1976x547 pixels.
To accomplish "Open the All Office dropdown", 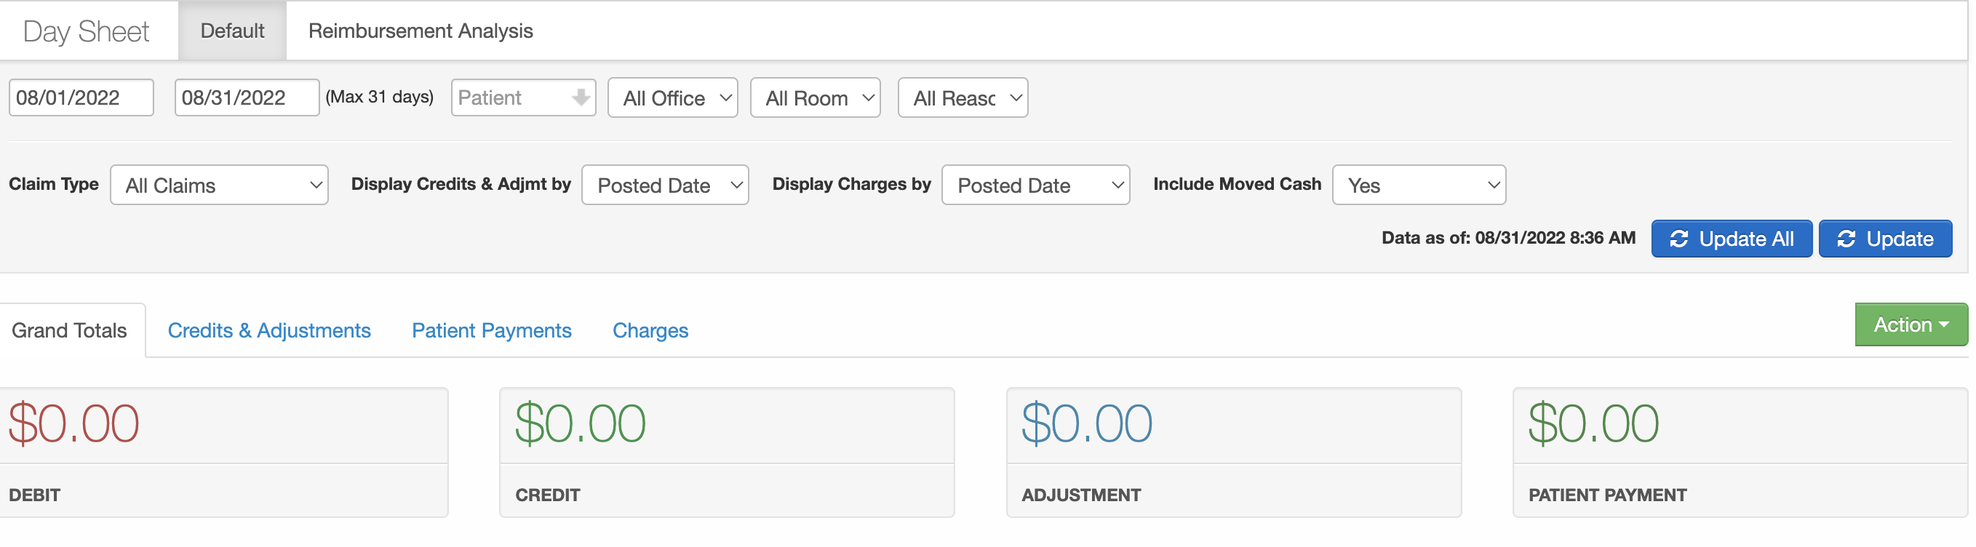I will click(673, 97).
